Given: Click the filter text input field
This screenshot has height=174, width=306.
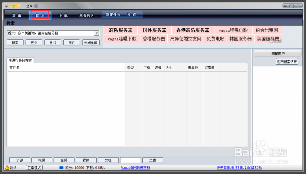Looking at the screenshot, I should [x=130, y=160].
